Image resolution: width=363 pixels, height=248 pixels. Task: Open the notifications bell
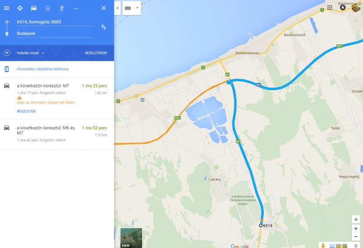[343, 8]
